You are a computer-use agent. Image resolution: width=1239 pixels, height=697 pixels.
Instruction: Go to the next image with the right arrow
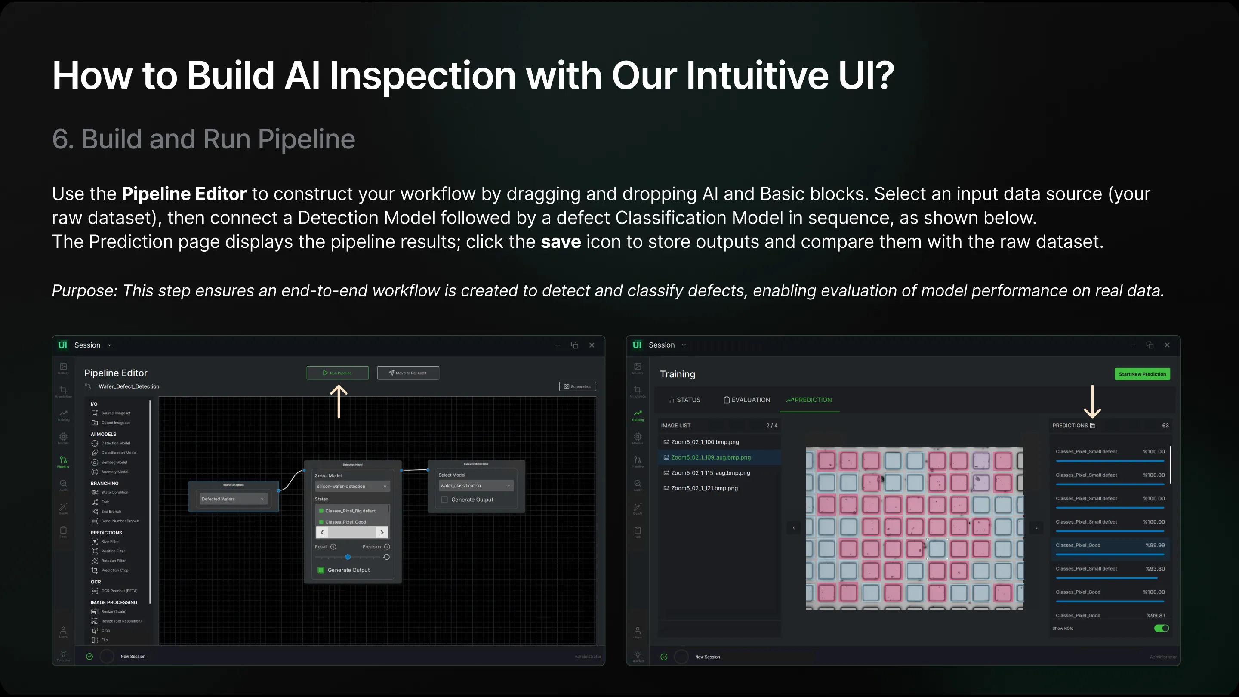tap(1036, 527)
